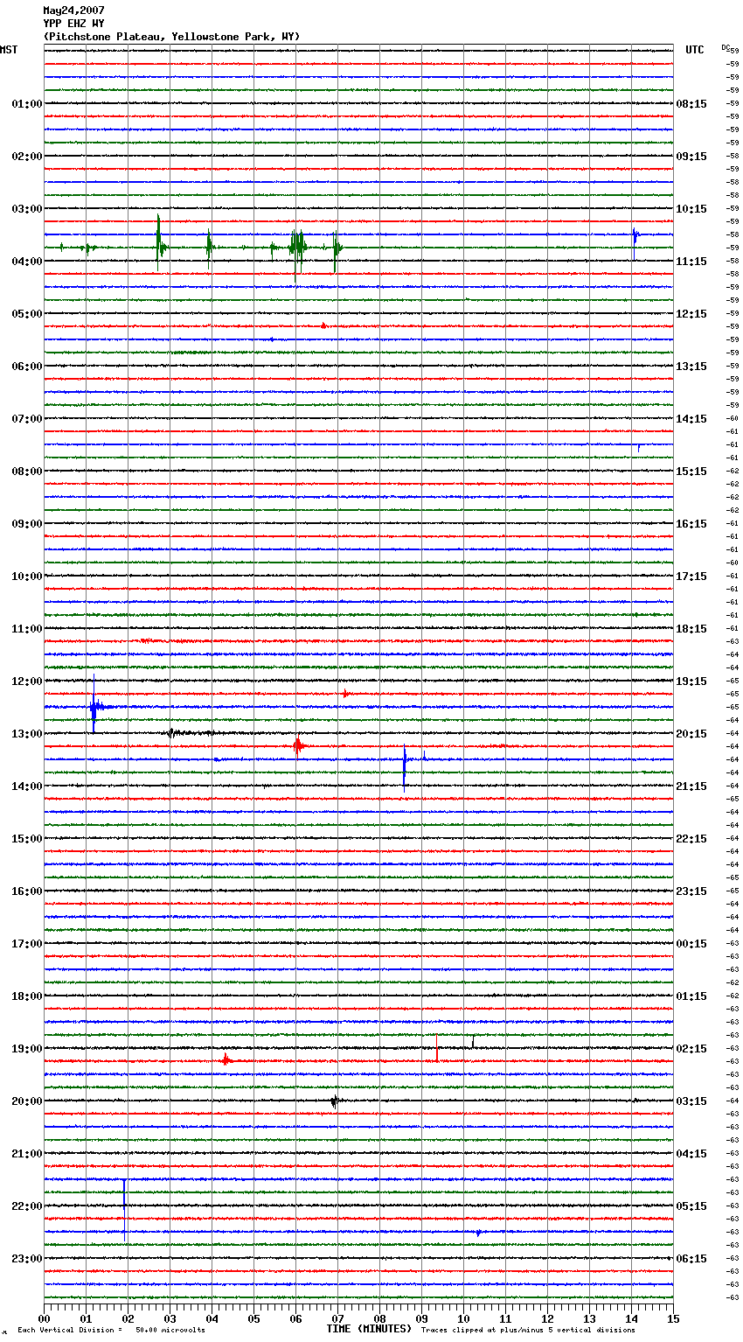
Task: Select the 01:00 MST time label
Action: click(x=27, y=104)
